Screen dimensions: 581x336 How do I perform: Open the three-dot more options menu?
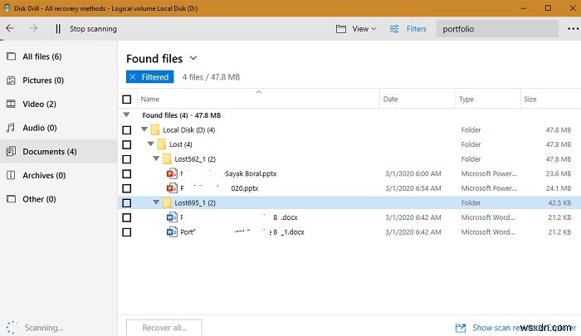point(573,29)
